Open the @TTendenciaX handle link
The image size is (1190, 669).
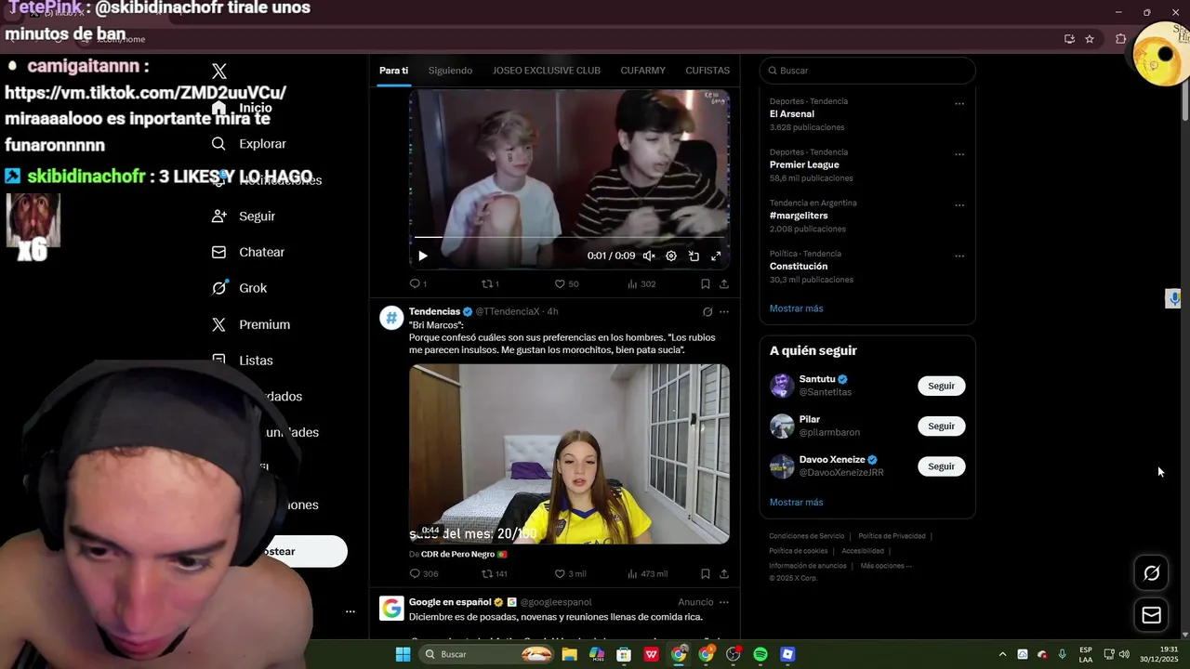508,311
